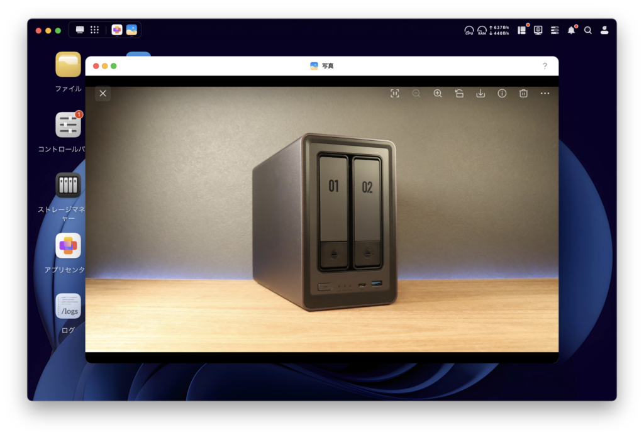Image resolution: width=644 pixels, height=437 pixels.
Task: Open the ファイル folder desktop icon
Action: click(x=68, y=65)
